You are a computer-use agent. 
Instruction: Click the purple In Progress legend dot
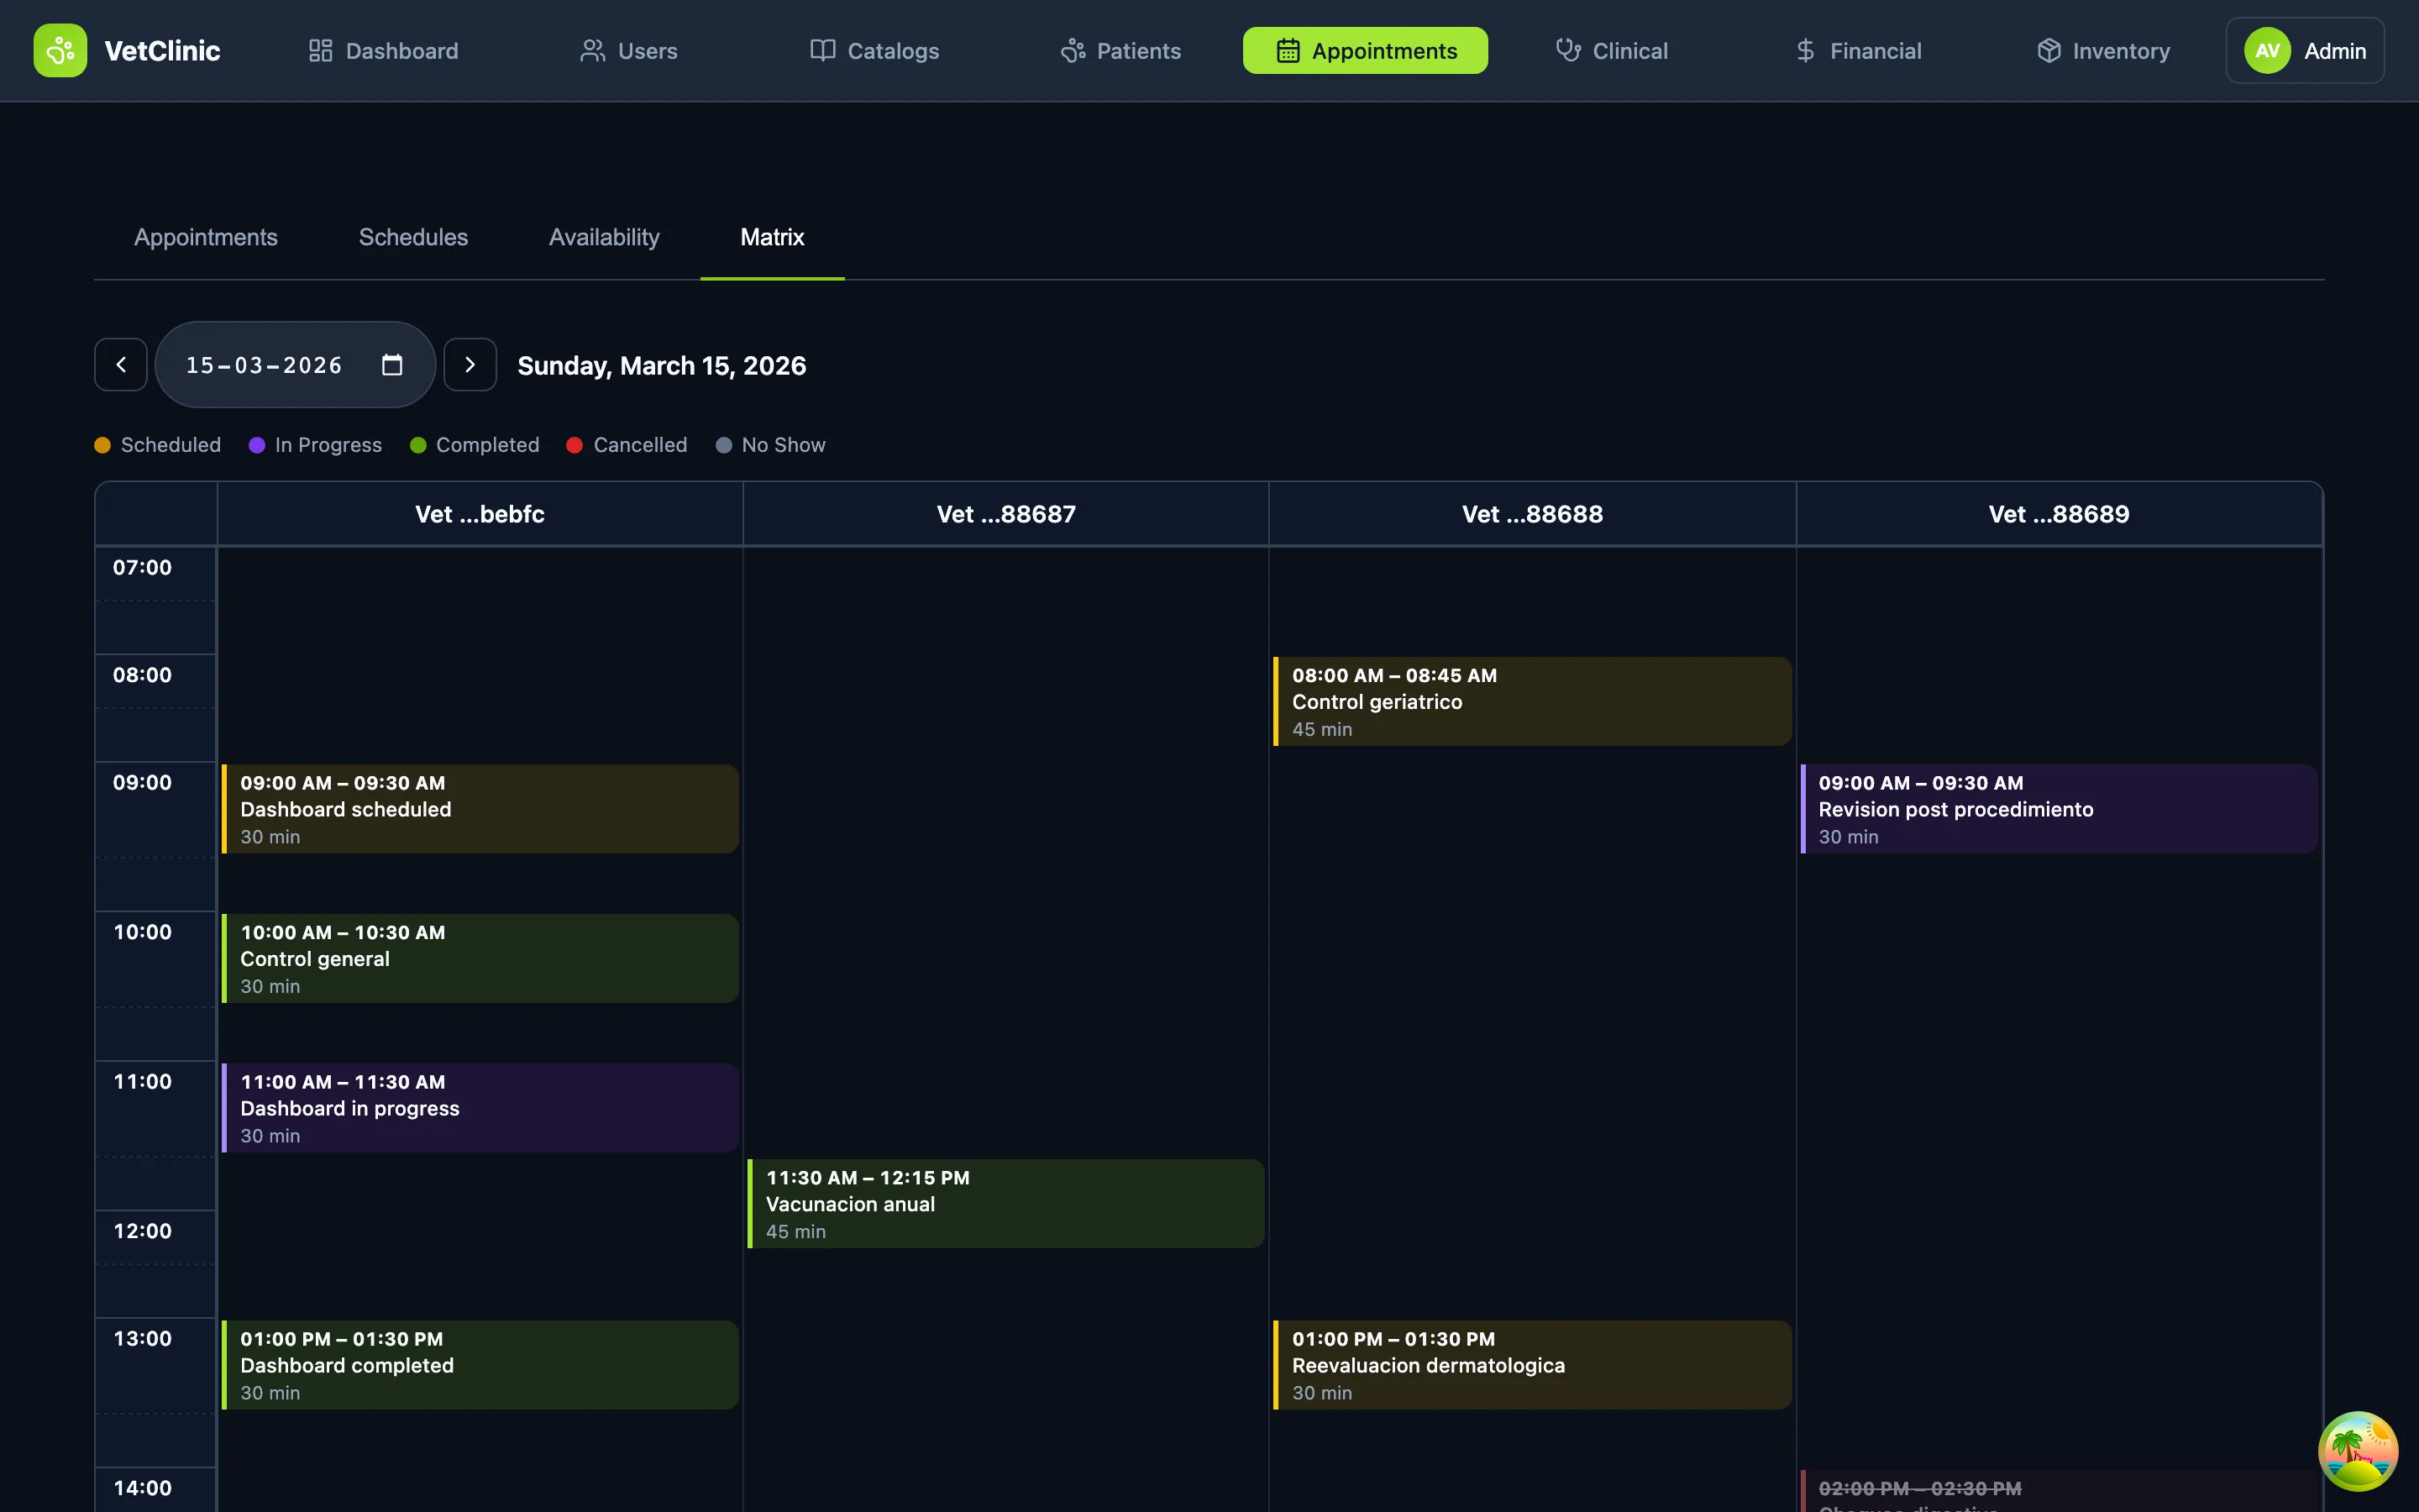pyautogui.click(x=257, y=445)
